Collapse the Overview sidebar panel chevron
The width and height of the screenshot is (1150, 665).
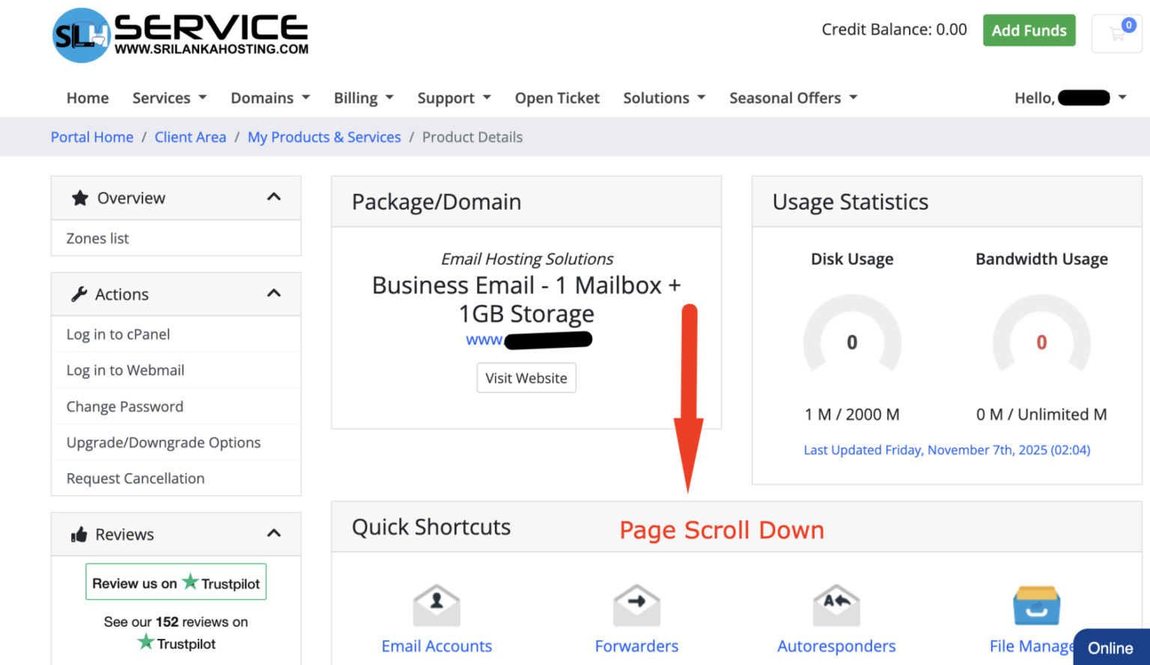[x=274, y=198]
